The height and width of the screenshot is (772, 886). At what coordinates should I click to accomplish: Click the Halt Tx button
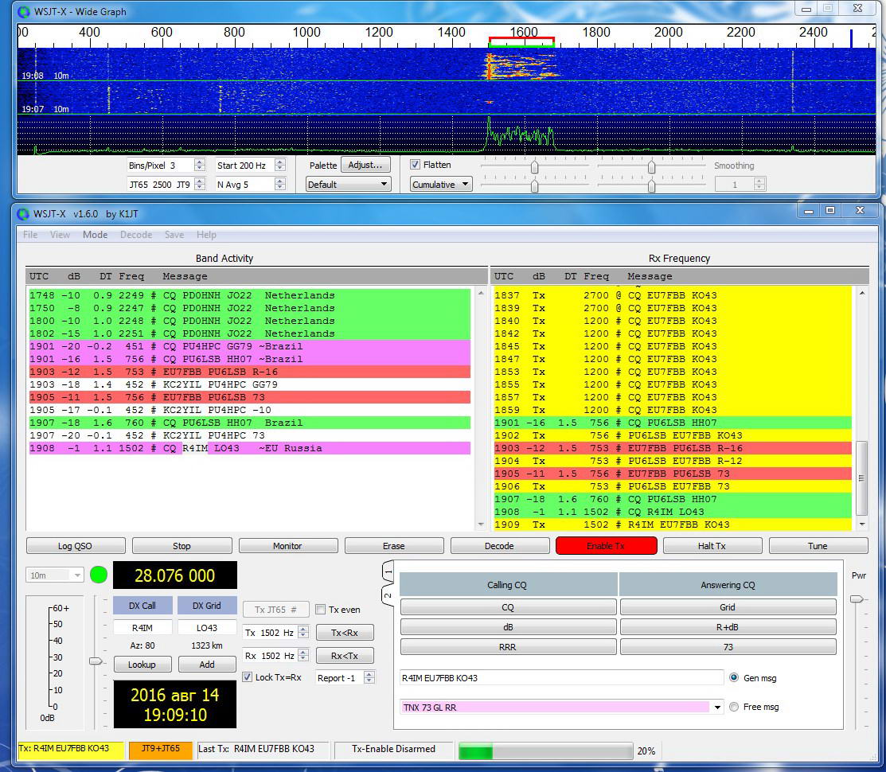[x=712, y=545]
